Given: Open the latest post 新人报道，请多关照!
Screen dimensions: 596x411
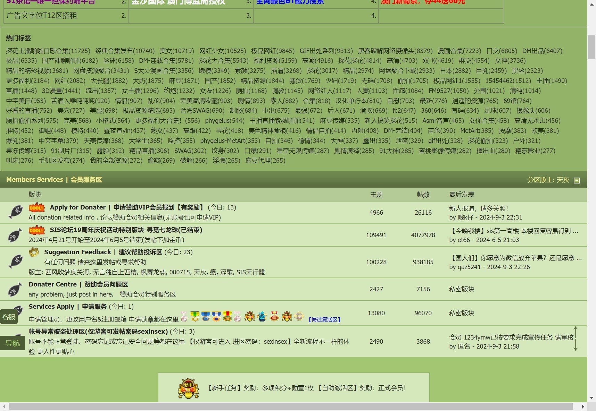Looking at the screenshot, I should [x=478, y=208].
